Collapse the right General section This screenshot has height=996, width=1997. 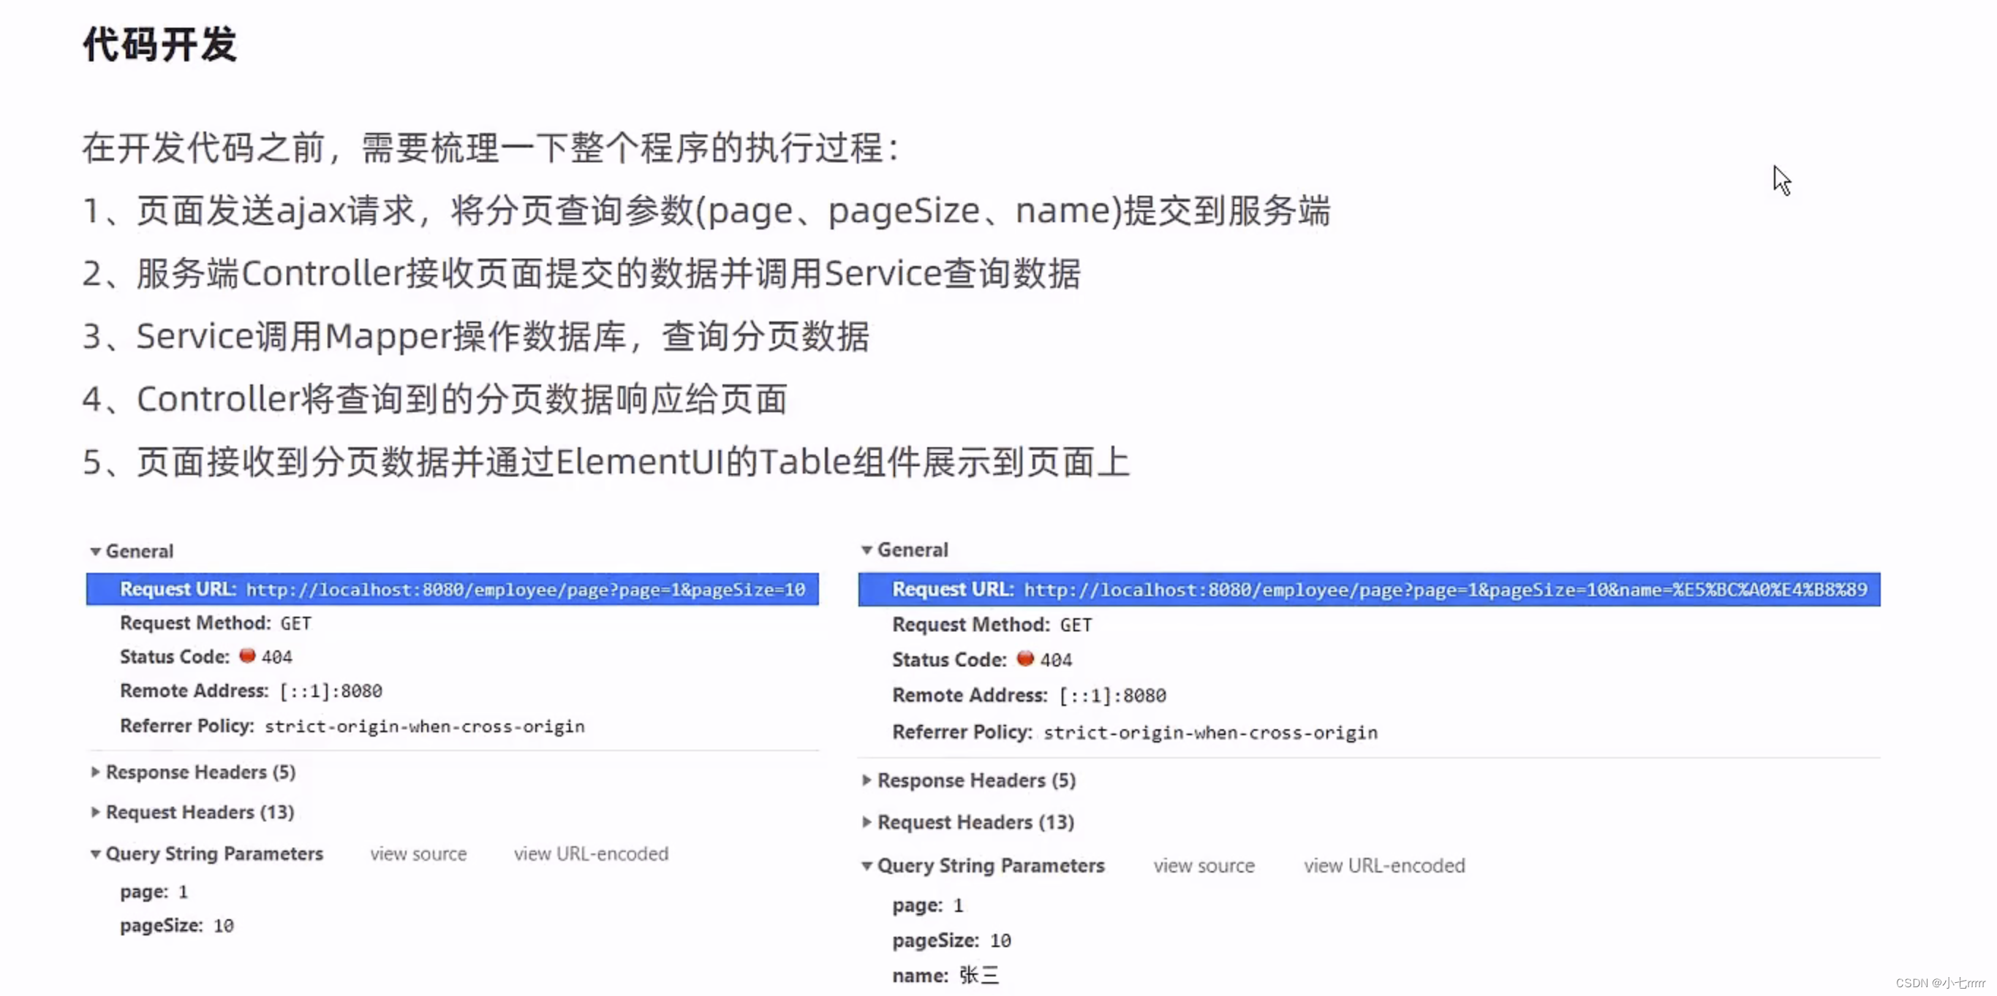(869, 550)
